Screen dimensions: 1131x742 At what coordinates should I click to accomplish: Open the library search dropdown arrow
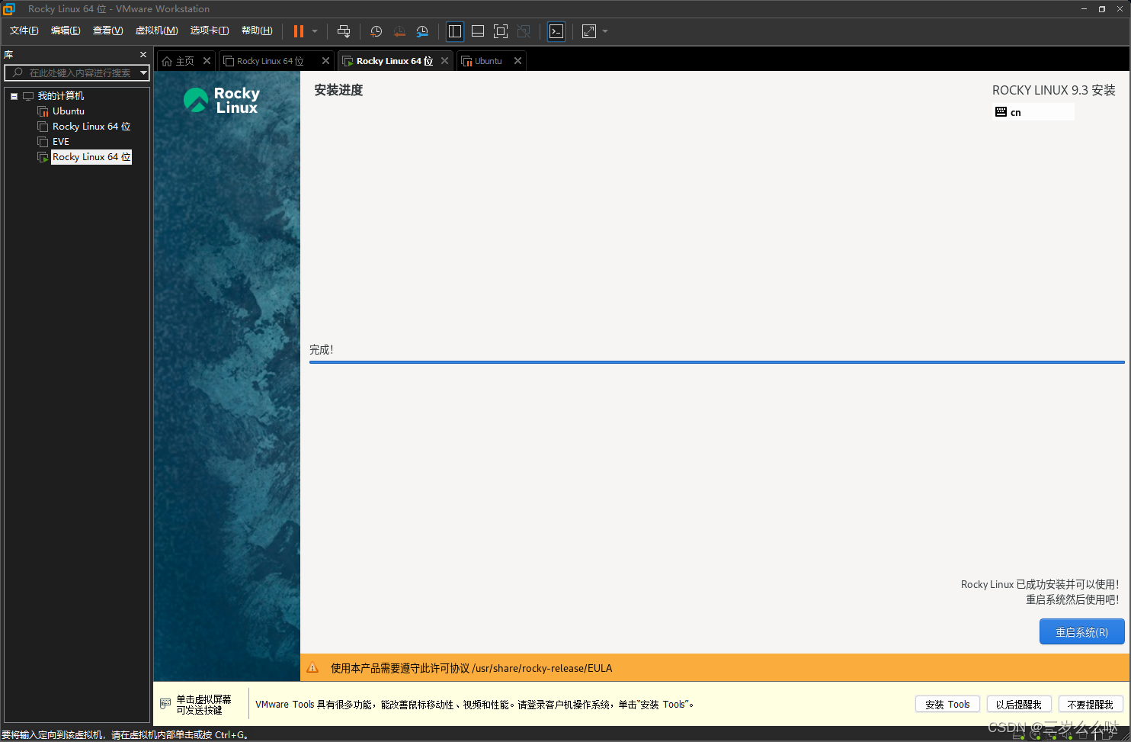(143, 73)
